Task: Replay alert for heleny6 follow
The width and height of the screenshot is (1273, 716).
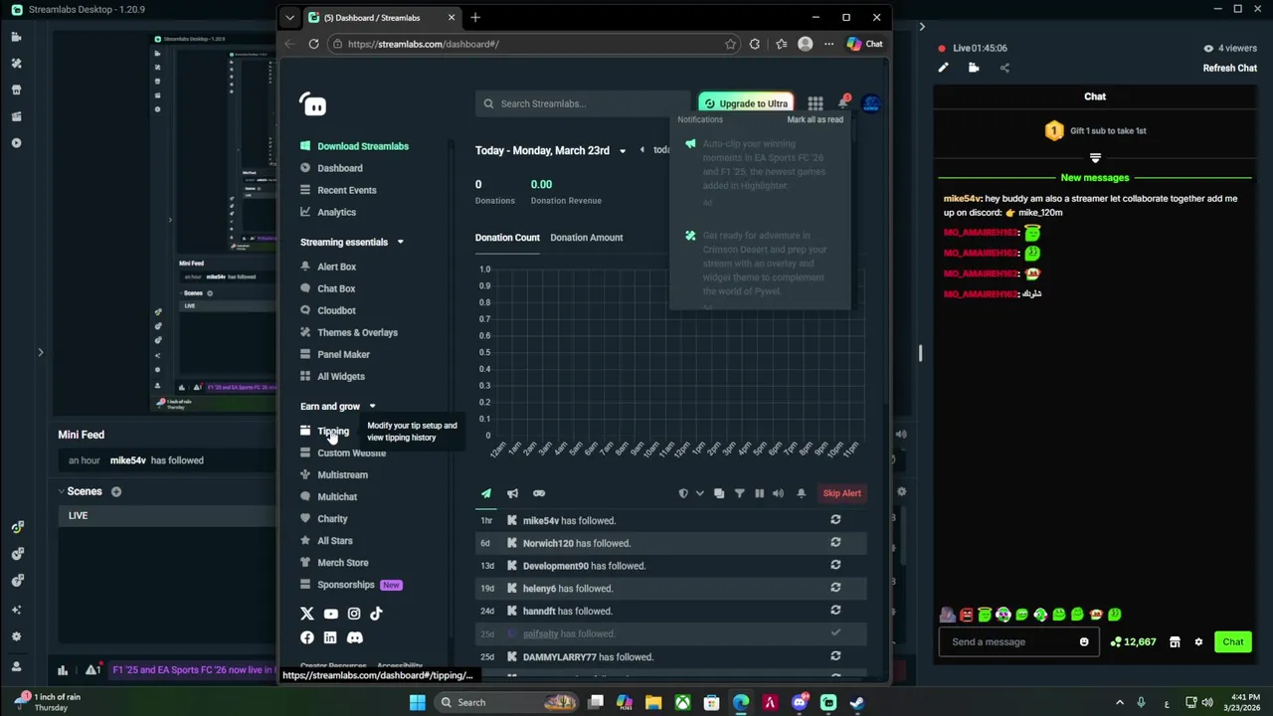Action: coord(835,588)
